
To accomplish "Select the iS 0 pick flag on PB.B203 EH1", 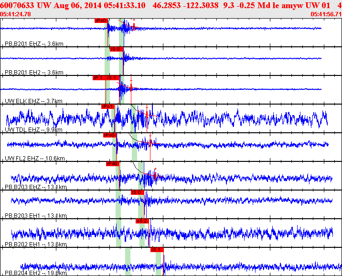I will [137, 192].
